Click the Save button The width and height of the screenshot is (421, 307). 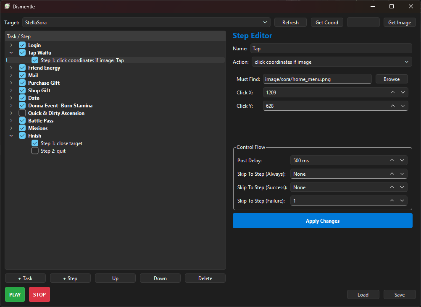[400, 294]
